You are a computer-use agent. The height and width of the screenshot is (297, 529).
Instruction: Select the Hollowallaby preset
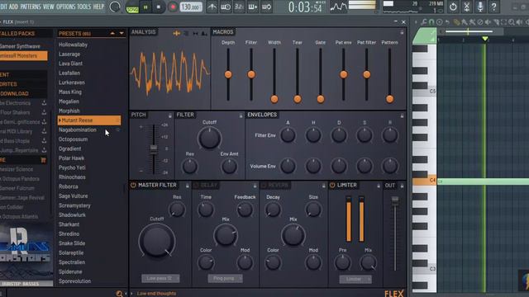73,45
